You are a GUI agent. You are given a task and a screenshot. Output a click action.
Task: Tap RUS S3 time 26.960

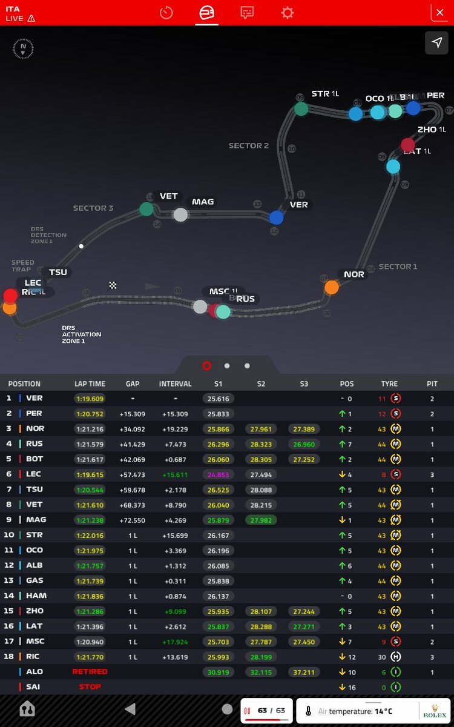[304, 443]
